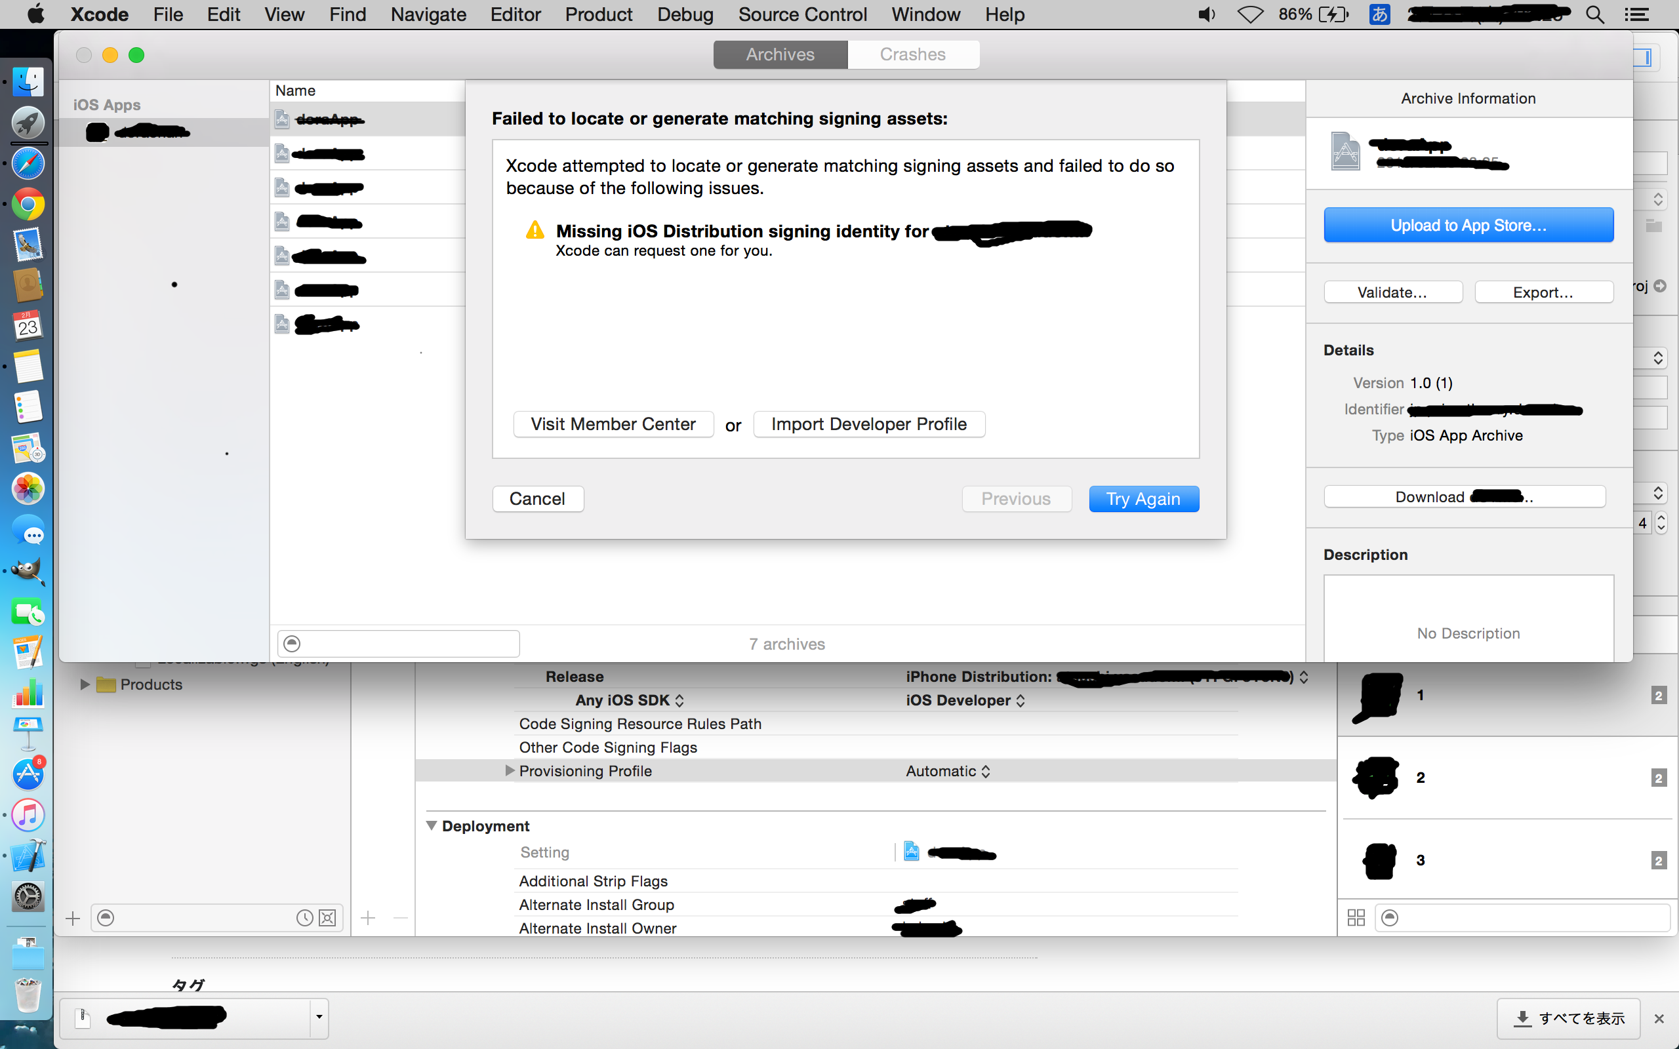The height and width of the screenshot is (1049, 1679).
Task: Open Finder from the Dock
Action: pyautogui.click(x=28, y=81)
